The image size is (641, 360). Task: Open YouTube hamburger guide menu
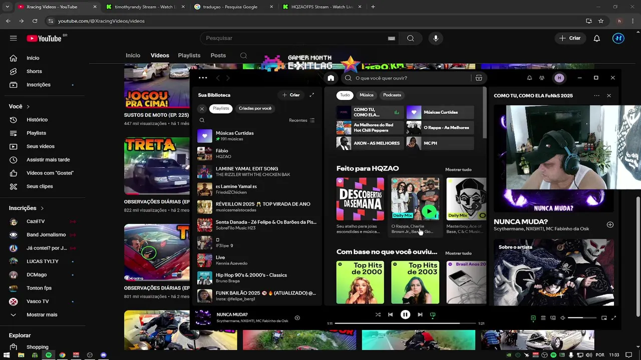pos(14,38)
